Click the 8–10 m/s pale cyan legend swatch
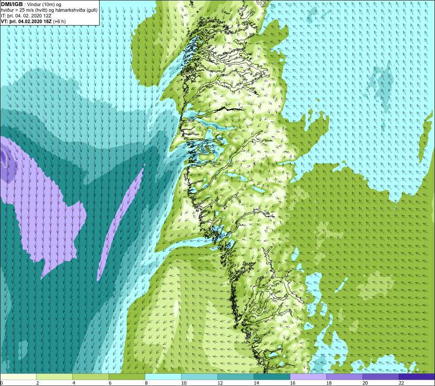The image size is (435, 386). coord(163,376)
